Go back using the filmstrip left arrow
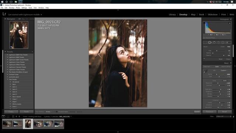 tap(16, 116)
